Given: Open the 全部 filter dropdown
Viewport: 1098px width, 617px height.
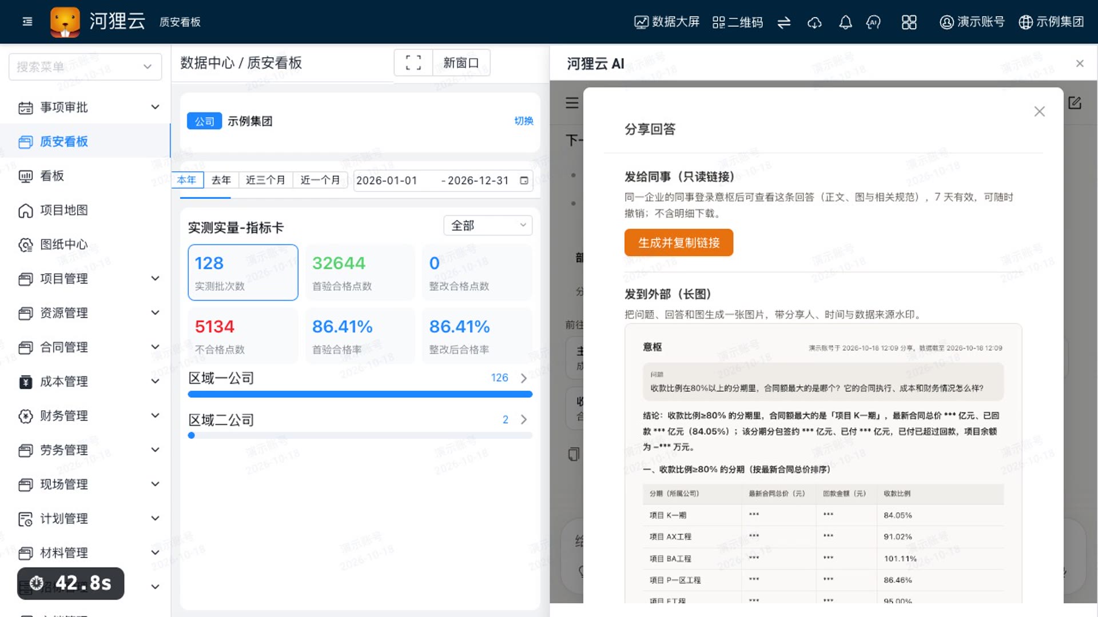Looking at the screenshot, I should (x=488, y=225).
